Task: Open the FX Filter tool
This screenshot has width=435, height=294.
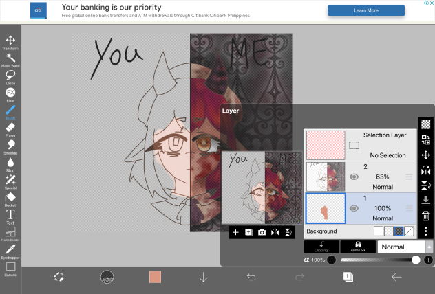Action: pos(10,93)
